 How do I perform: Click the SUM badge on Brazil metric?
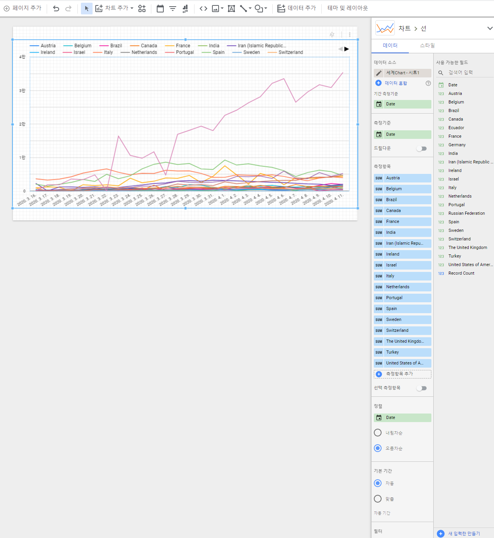379,200
